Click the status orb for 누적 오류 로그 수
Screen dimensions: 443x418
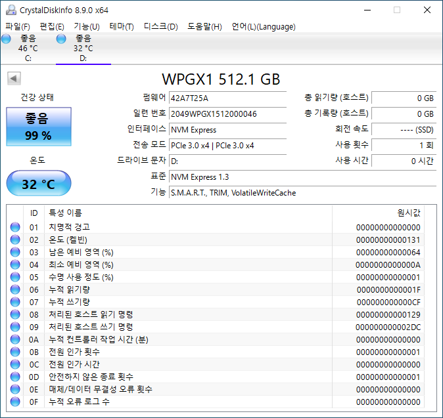point(15,402)
